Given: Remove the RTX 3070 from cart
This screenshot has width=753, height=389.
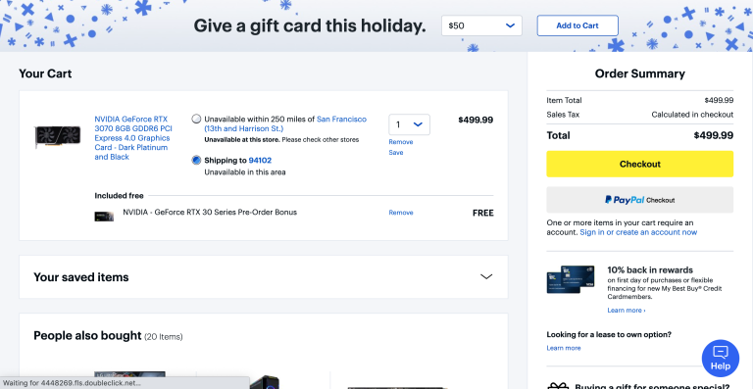Looking at the screenshot, I should (400, 142).
